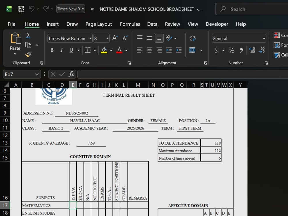The width and height of the screenshot is (288, 216).
Task: Click the formula bar Enter checkmark
Action: click(x=62, y=74)
